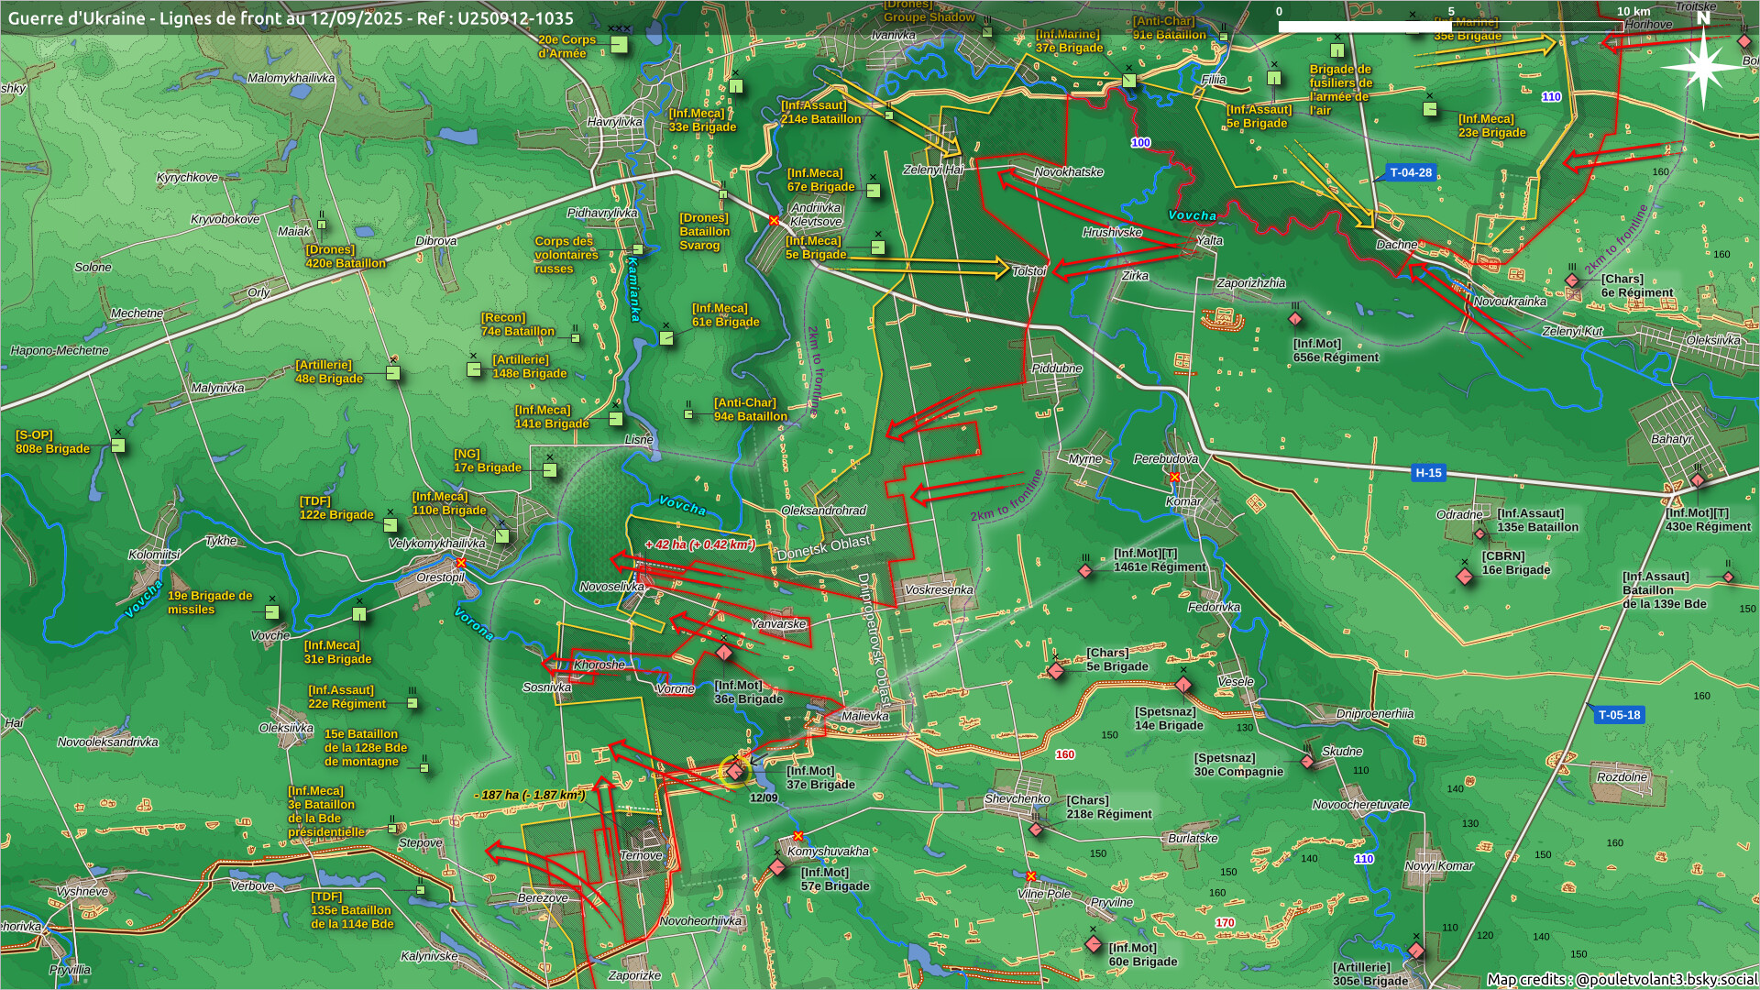Click the 19e Brigade de missiles marker
The width and height of the screenshot is (1760, 990).
click(272, 611)
